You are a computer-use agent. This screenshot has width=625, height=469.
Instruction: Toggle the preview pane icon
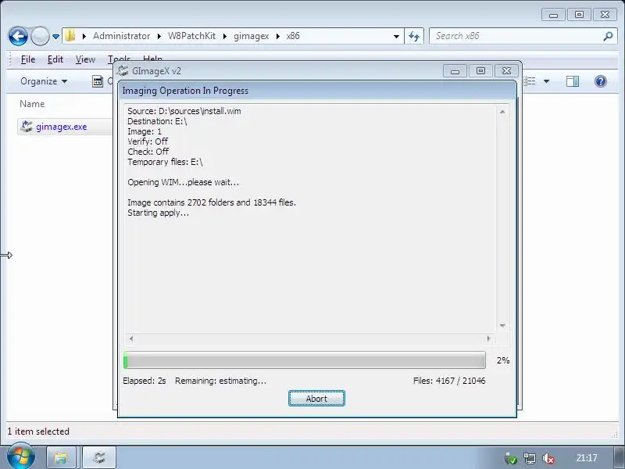click(573, 81)
